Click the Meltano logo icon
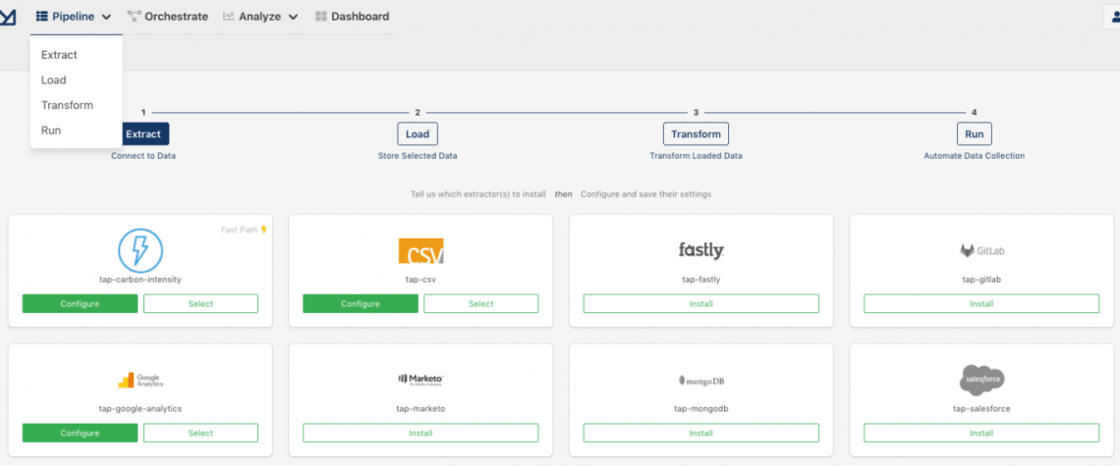The height and width of the screenshot is (466, 1120). point(7,18)
